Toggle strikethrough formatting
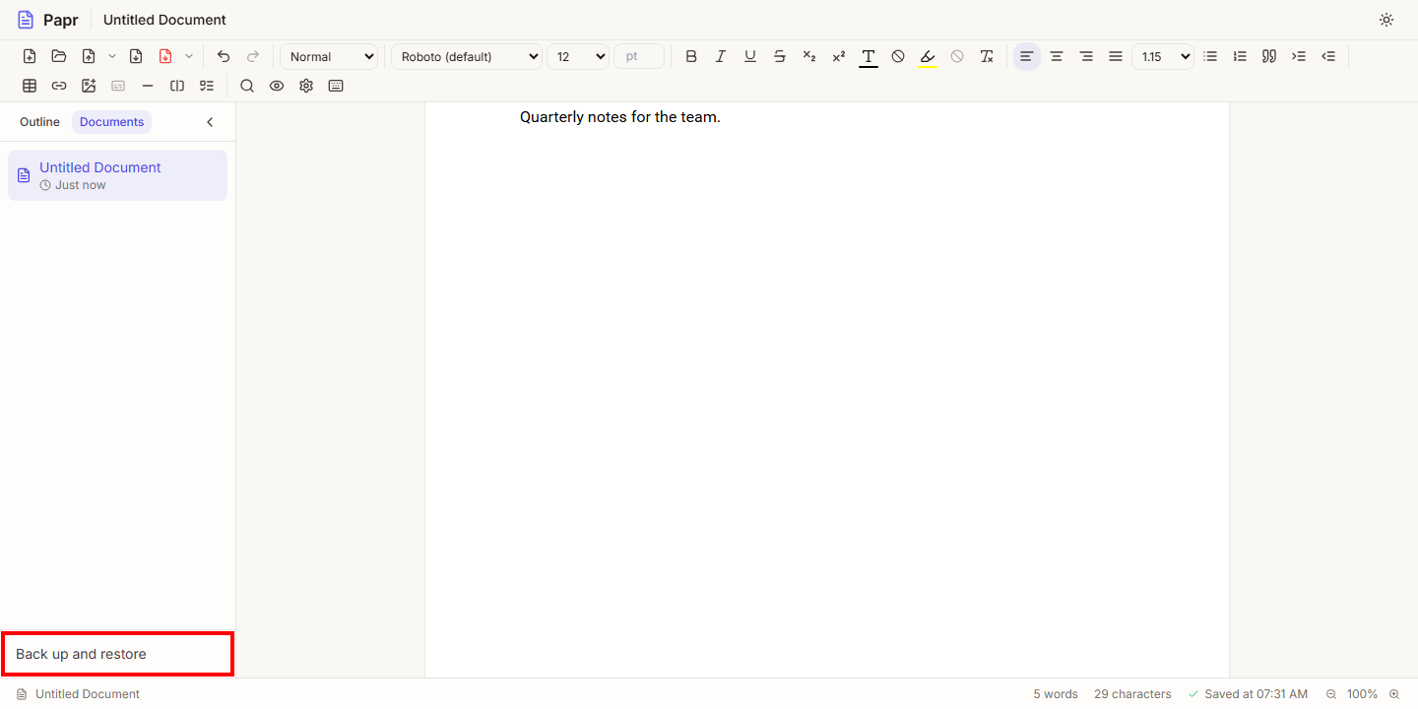 [780, 56]
